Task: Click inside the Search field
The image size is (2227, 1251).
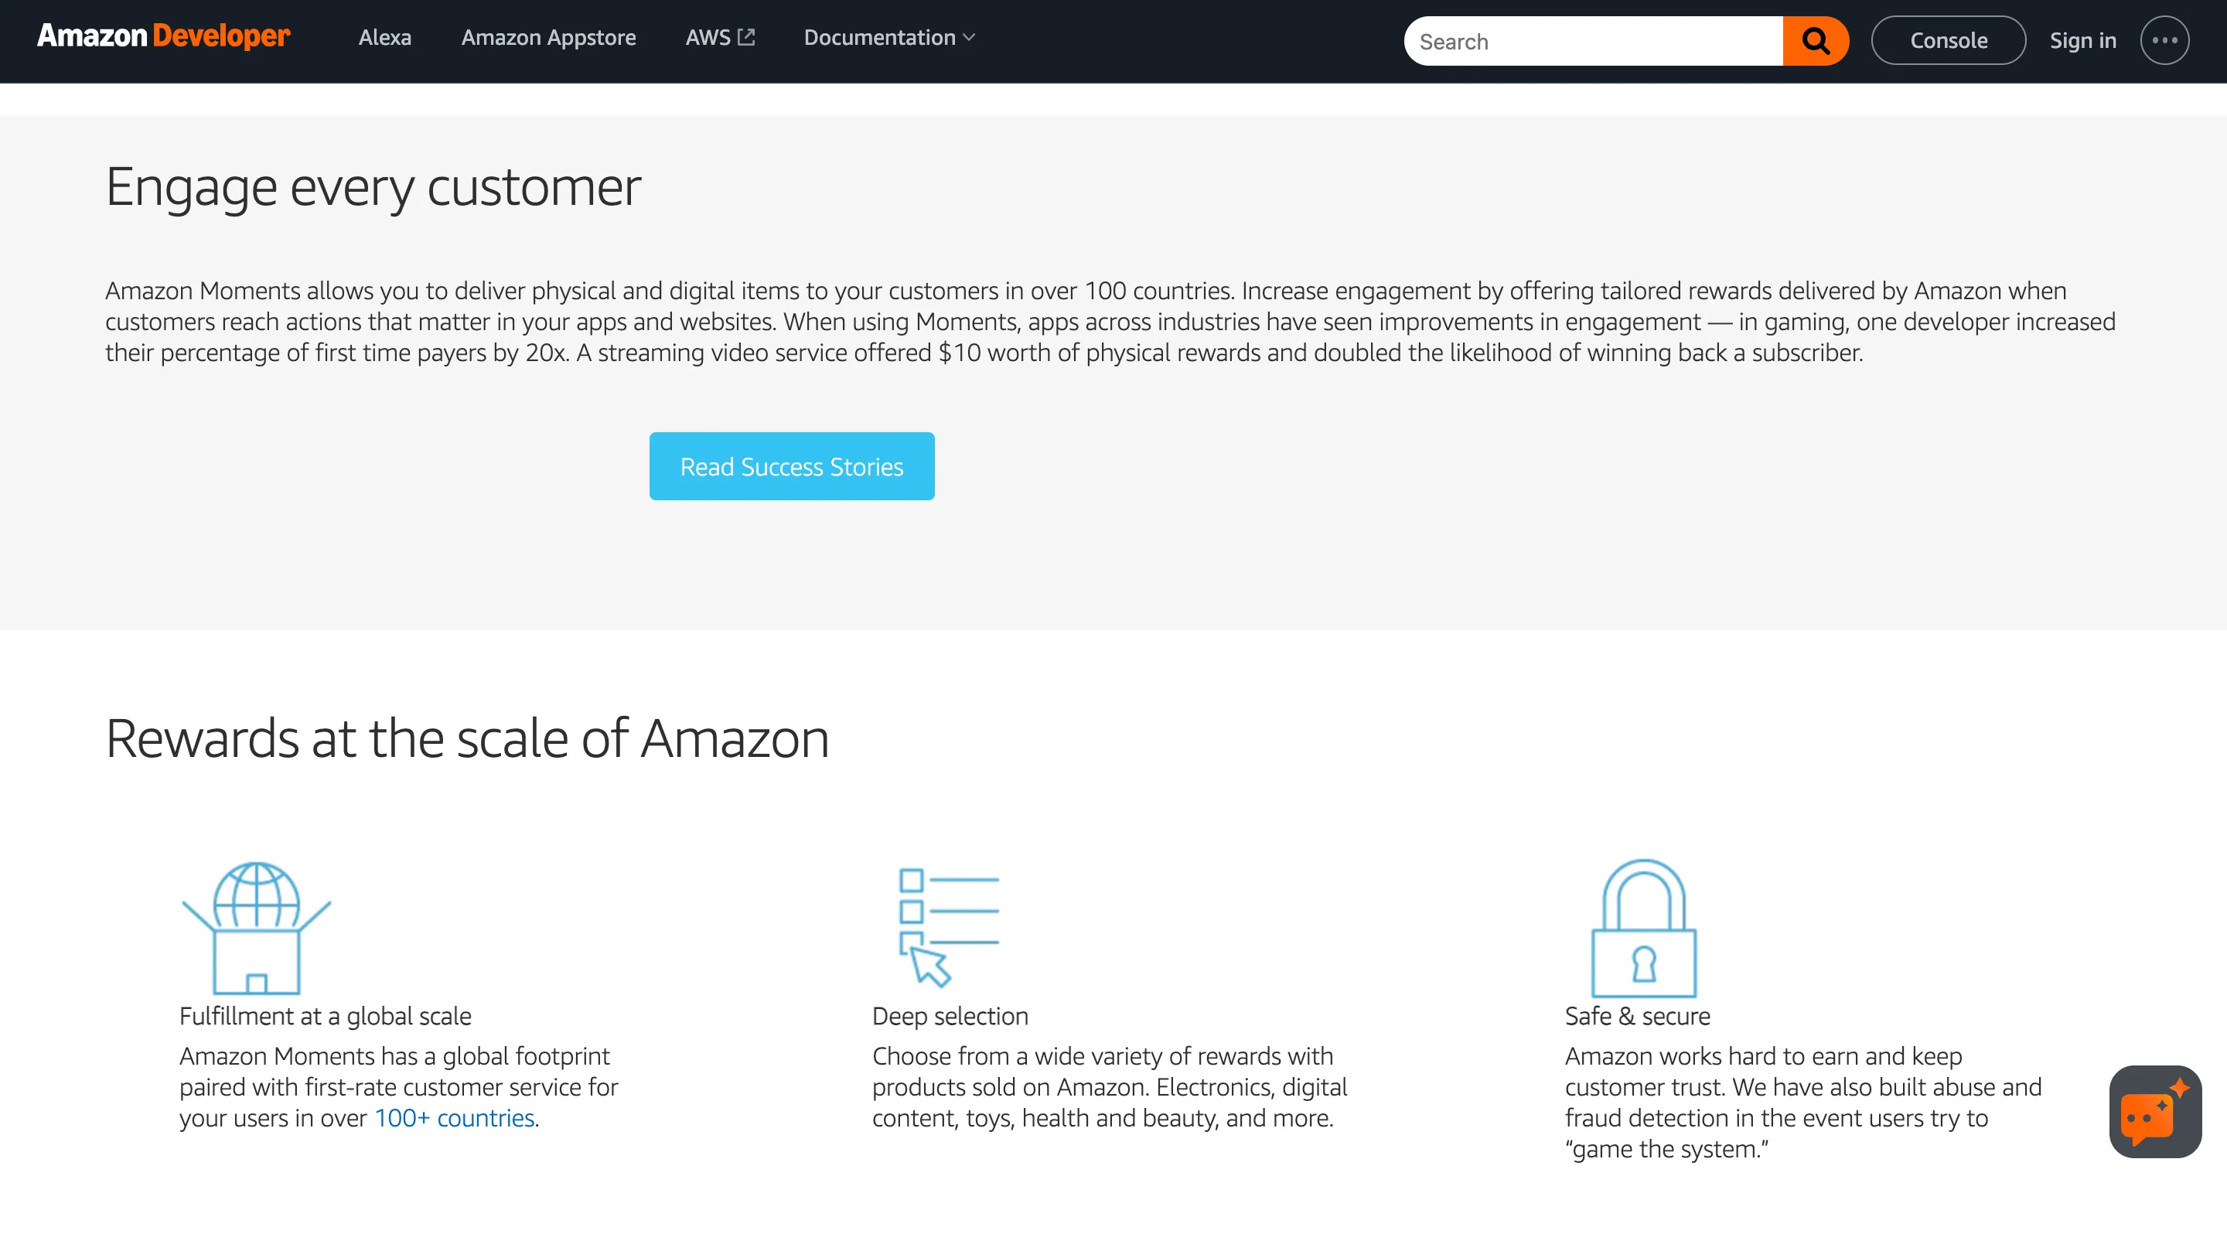Action: 1591,39
